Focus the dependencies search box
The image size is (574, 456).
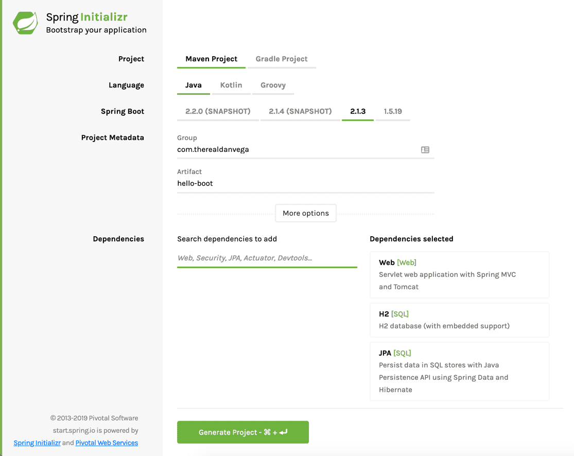coord(267,258)
